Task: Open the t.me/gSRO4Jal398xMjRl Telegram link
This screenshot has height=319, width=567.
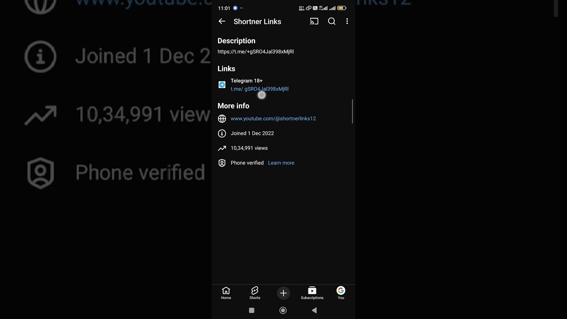Action: (x=260, y=89)
